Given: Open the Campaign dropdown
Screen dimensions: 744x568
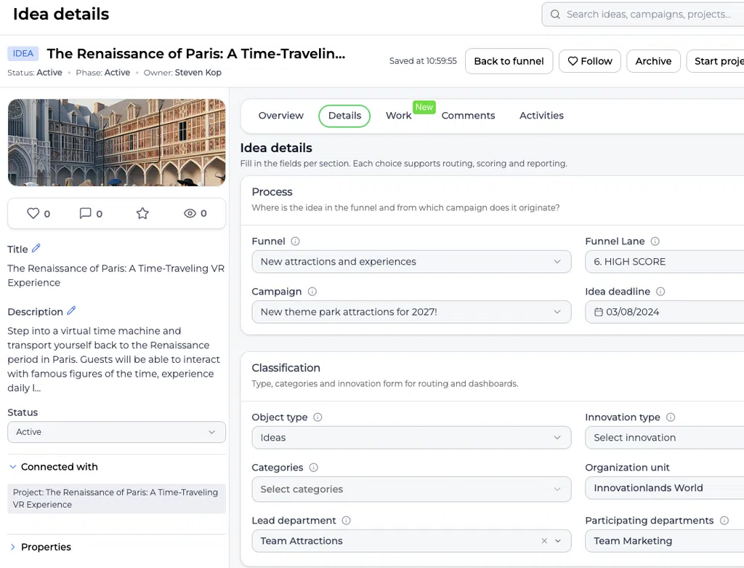Looking at the screenshot, I should [x=411, y=312].
